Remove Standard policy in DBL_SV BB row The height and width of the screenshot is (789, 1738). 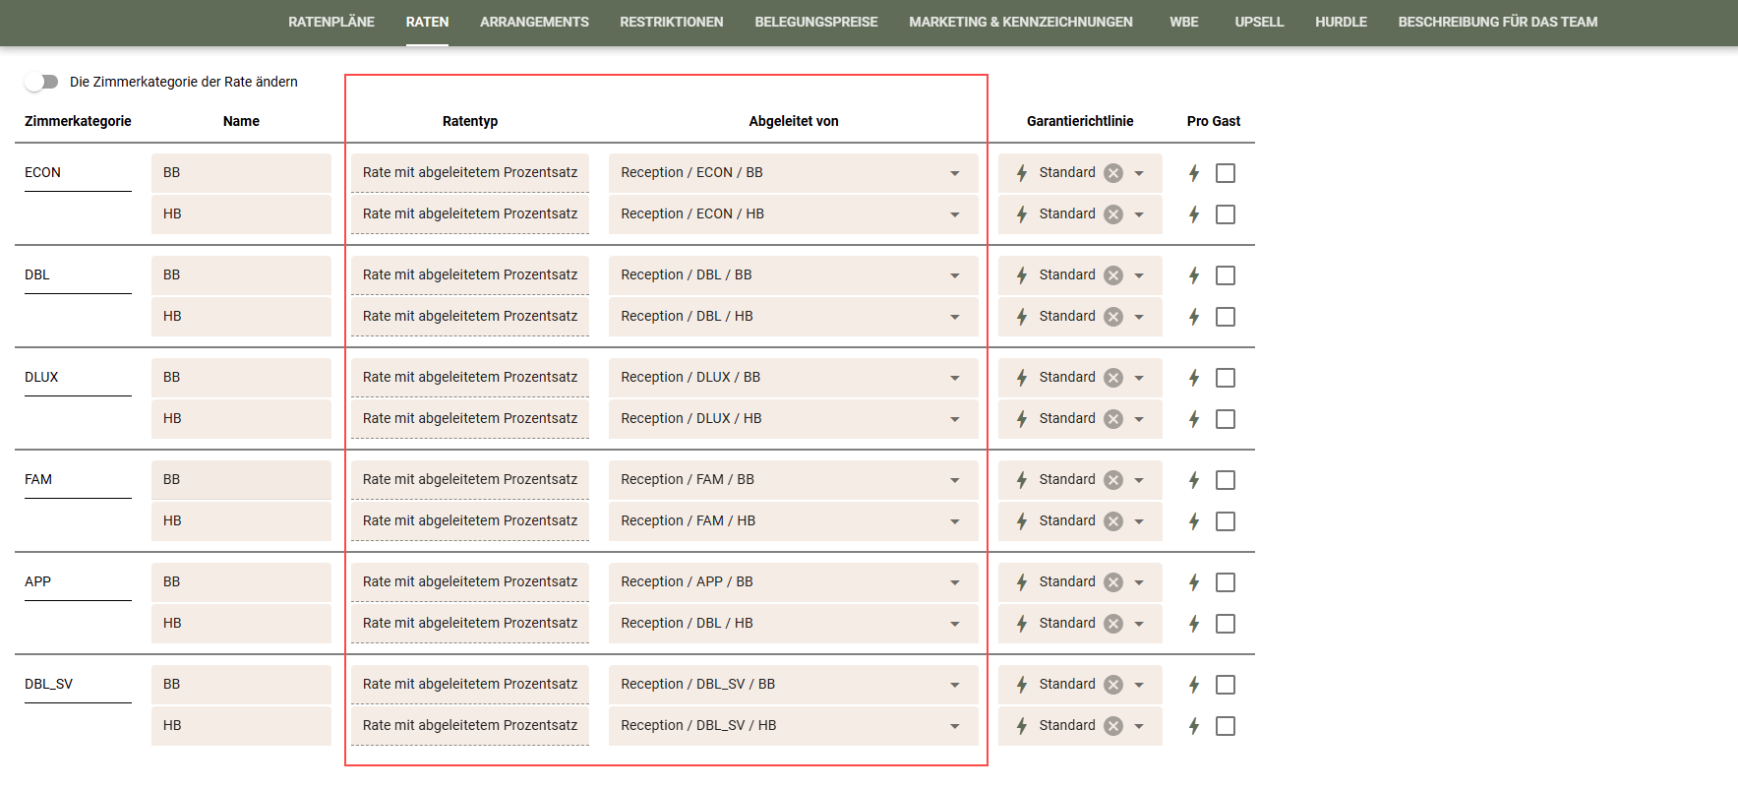[x=1113, y=685]
